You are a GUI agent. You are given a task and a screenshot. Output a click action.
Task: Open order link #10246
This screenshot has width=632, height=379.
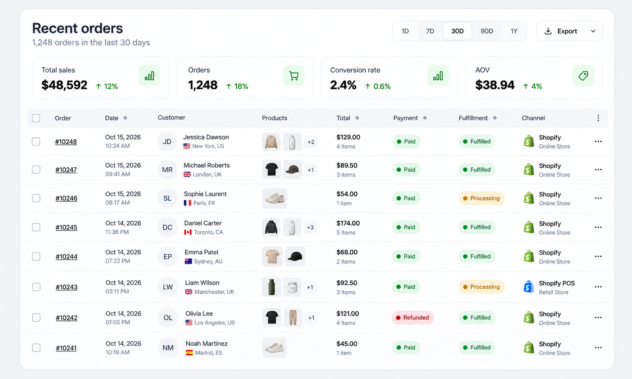point(66,198)
